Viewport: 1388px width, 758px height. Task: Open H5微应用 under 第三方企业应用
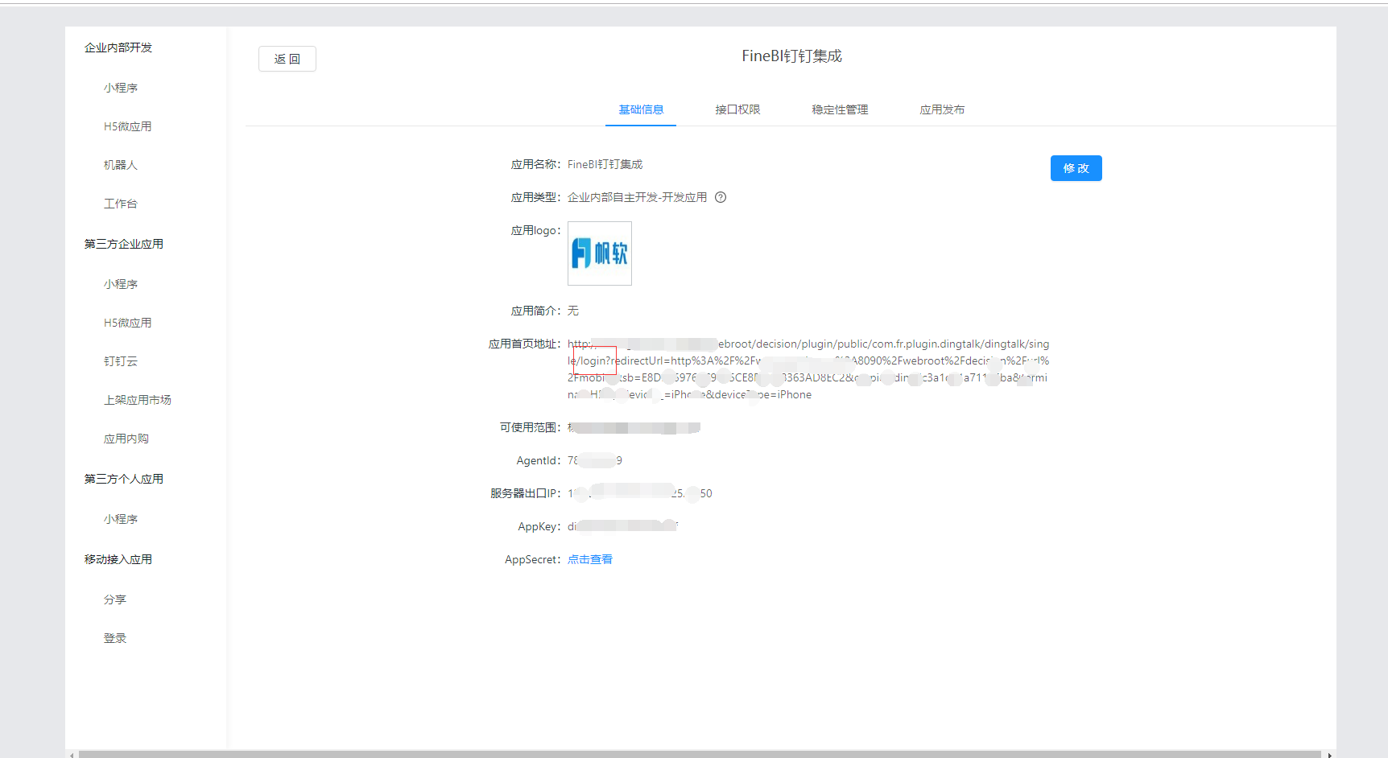click(127, 323)
